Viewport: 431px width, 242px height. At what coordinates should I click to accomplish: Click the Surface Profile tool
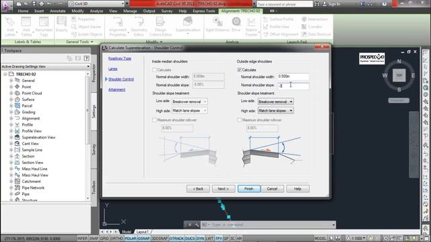(x=278, y=19)
